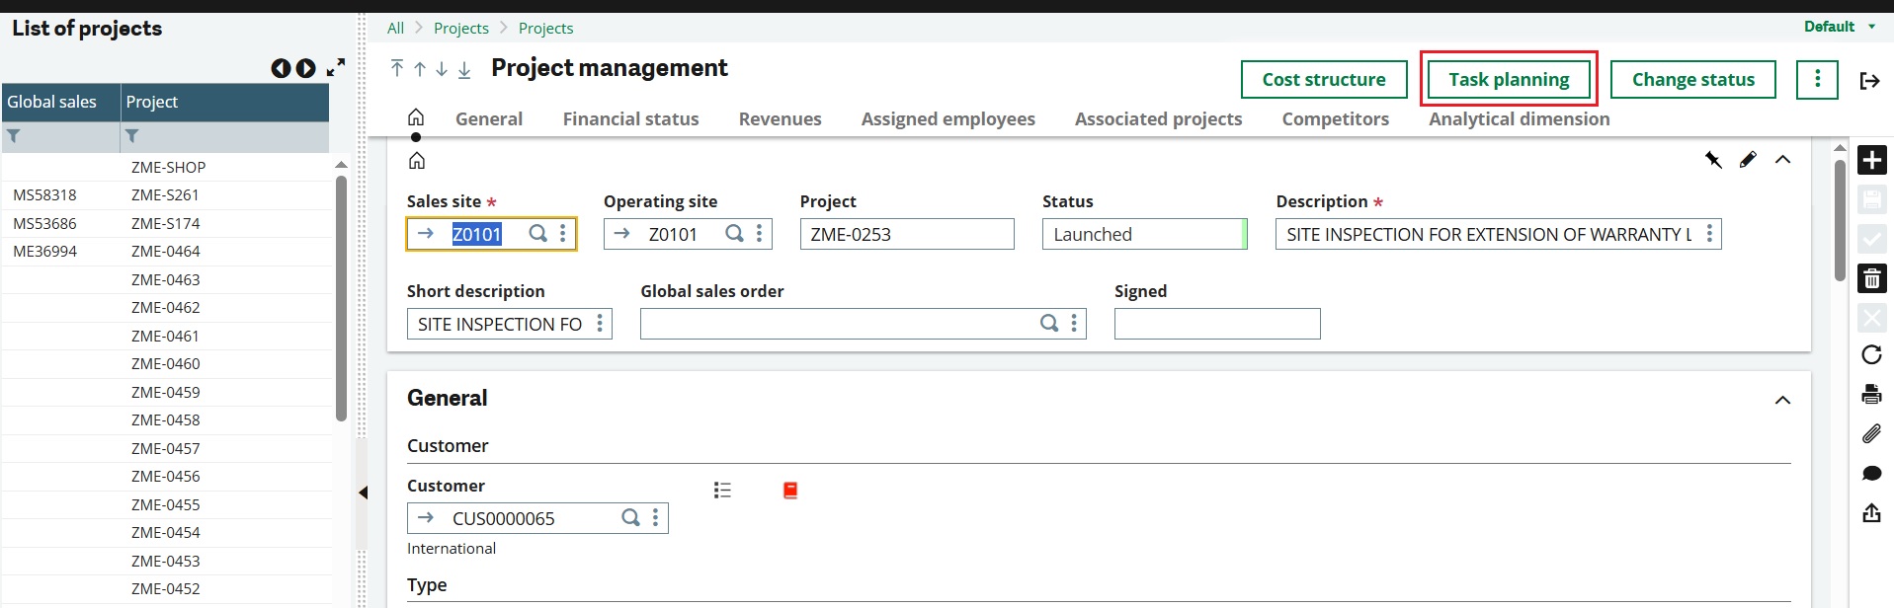Print the project record
1894x608 pixels.
[x=1871, y=395]
